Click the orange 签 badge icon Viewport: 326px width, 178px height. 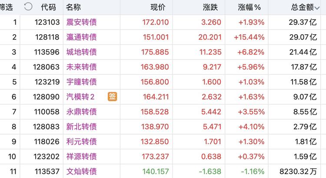coord(112,96)
